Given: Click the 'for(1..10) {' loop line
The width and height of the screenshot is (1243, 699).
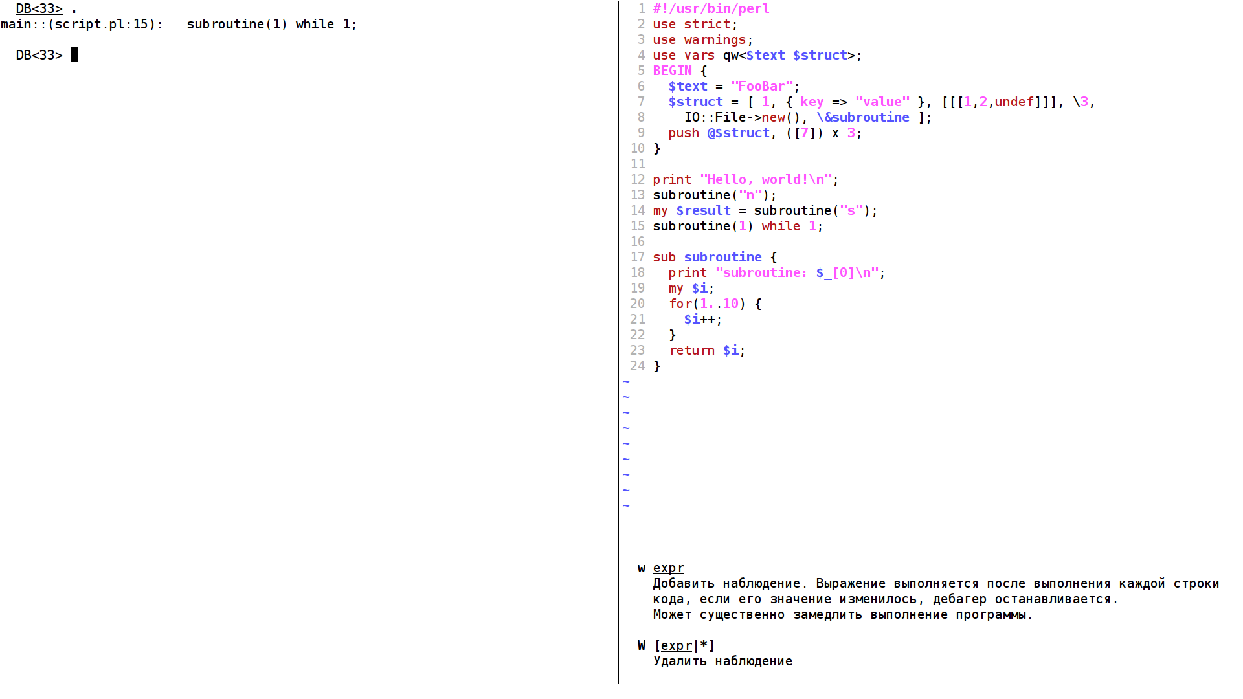Looking at the screenshot, I should (715, 304).
